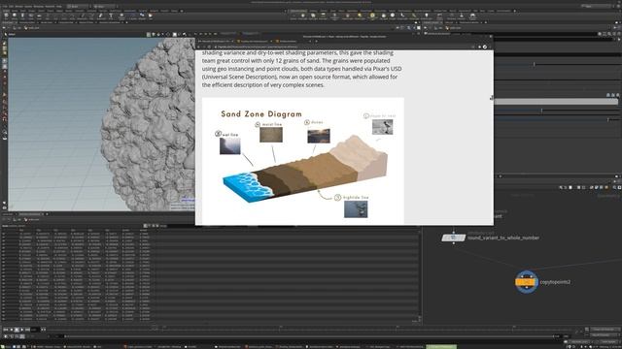The width and height of the screenshot is (622, 349).
Task: Switch to the Take List pane tab
Action: click(x=449, y=22)
